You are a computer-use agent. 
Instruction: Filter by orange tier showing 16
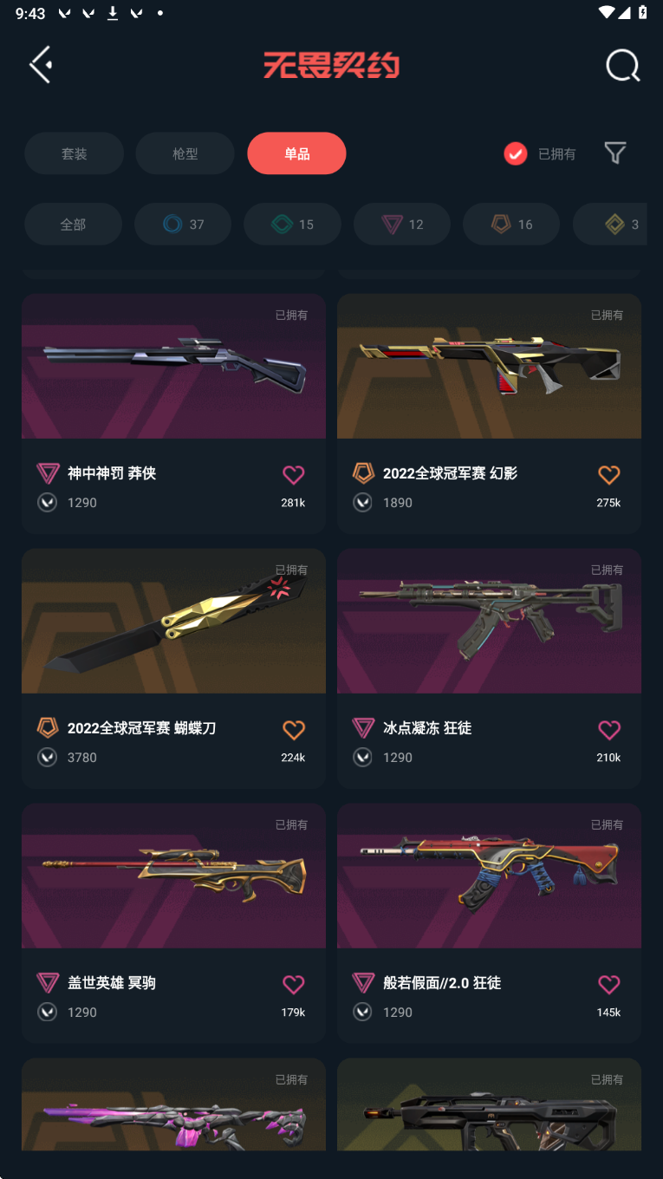point(511,225)
